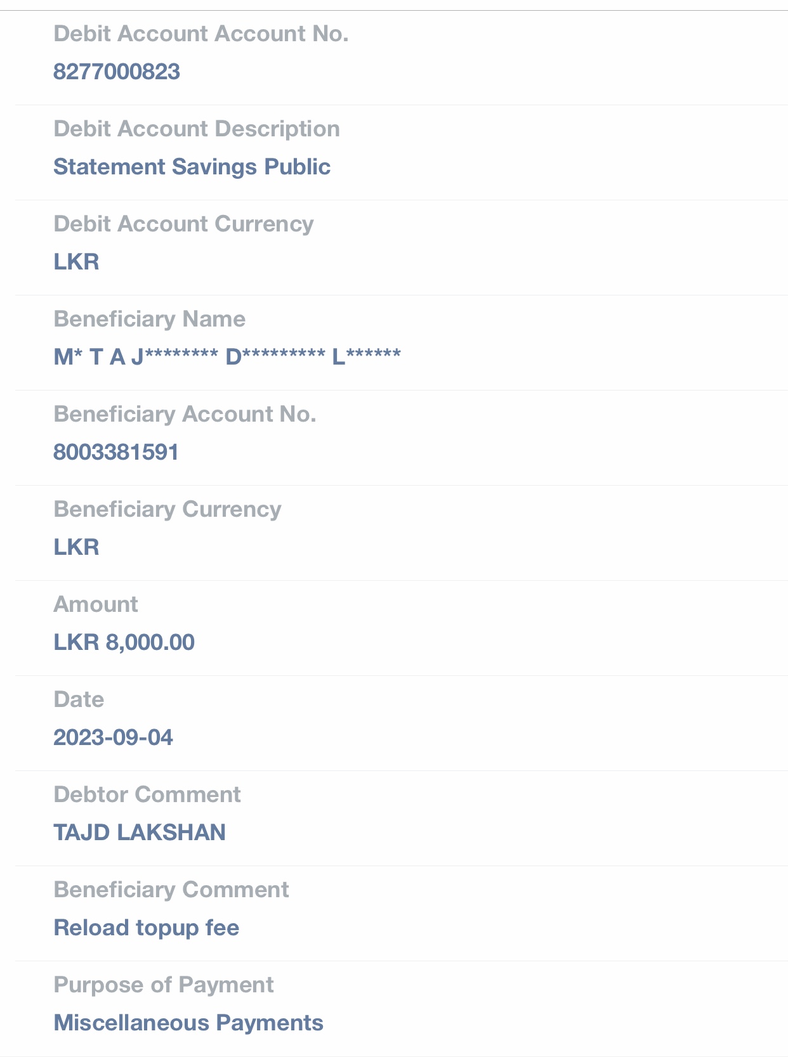Tap the debit account number 8277000823
The height and width of the screenshot is (1057, 788).
click(x=117, y=72)
